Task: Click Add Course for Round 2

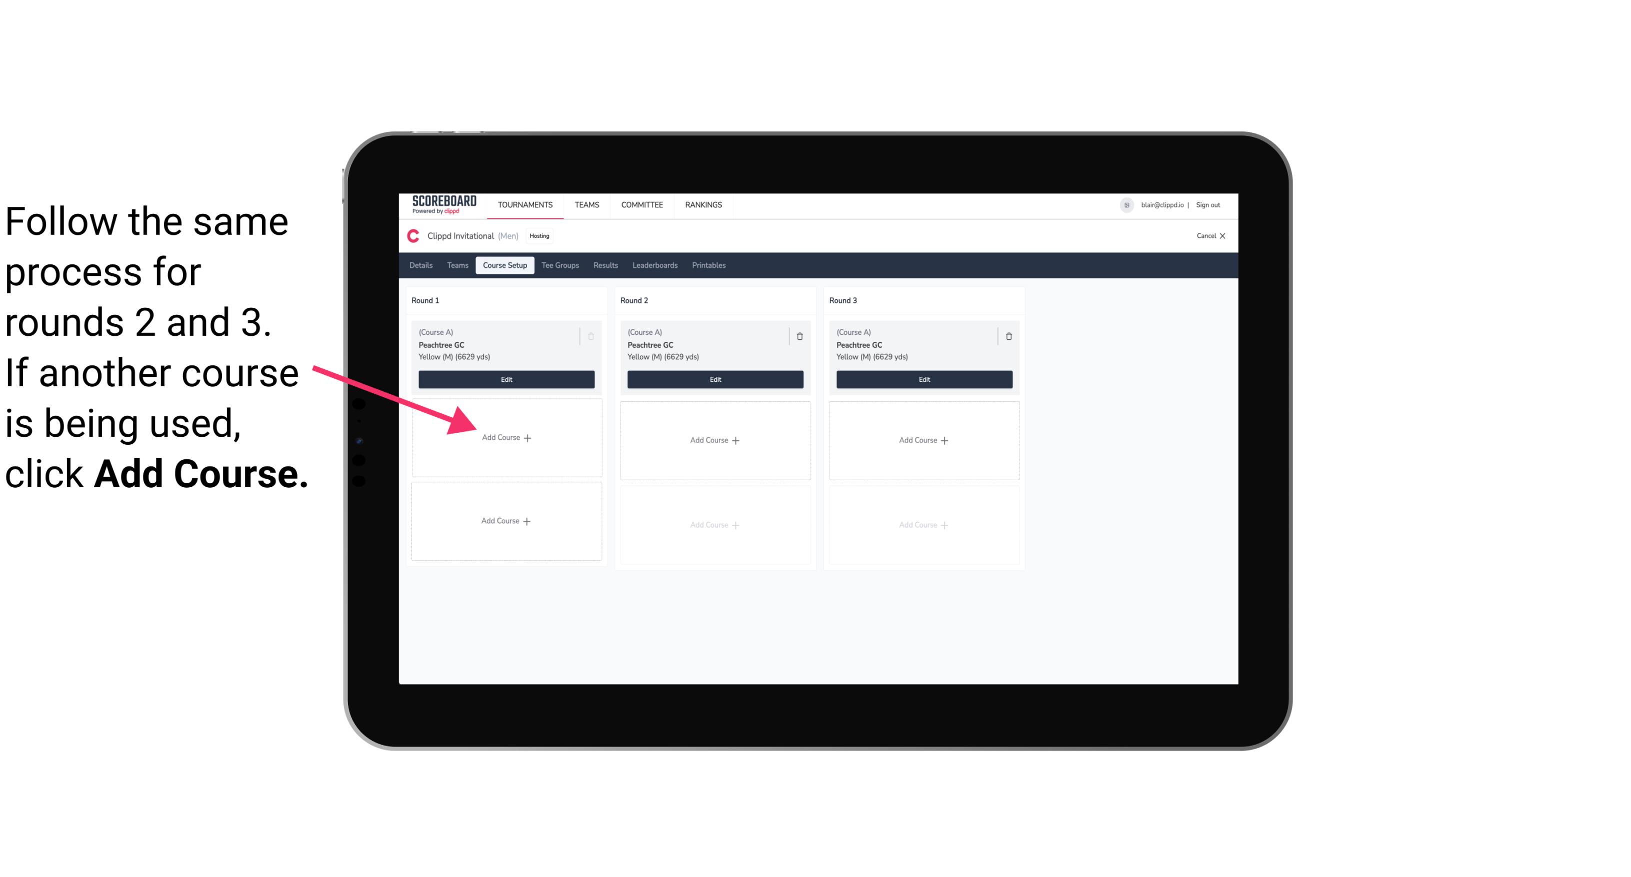Action: [x=714, y=440]
